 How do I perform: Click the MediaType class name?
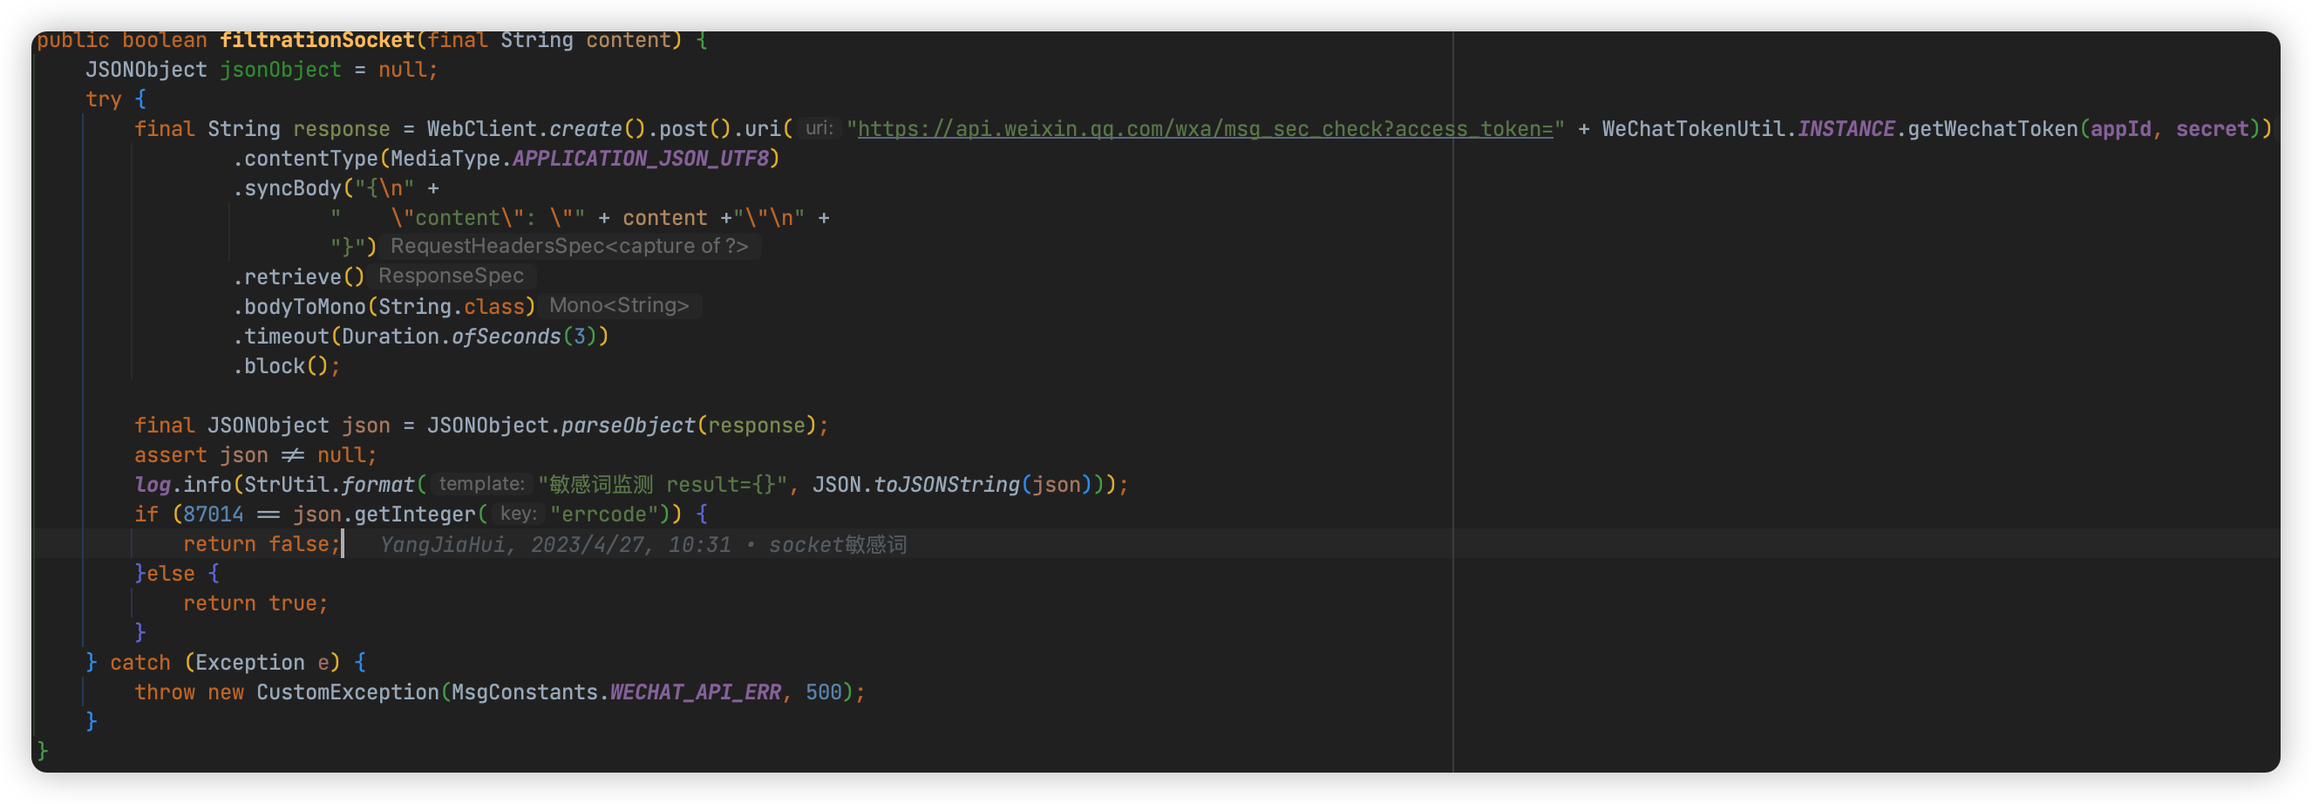(x=445, y=159)
